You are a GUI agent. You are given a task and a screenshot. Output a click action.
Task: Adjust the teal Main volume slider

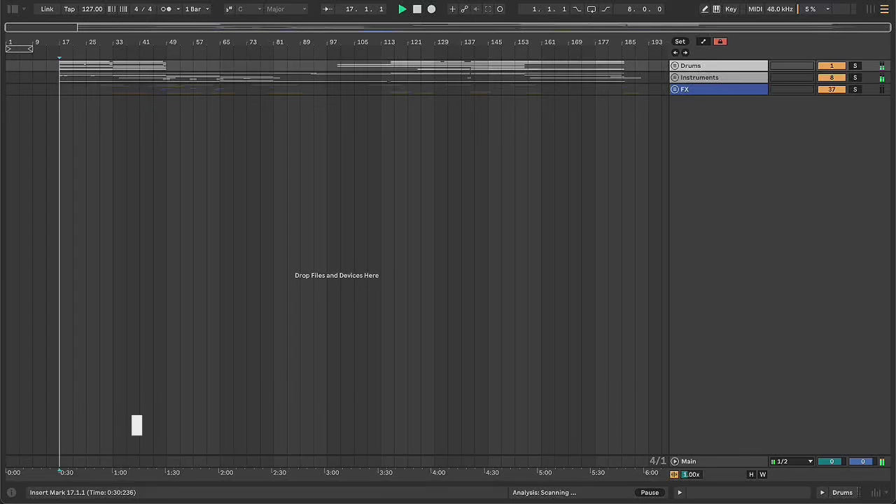(832, 461)
